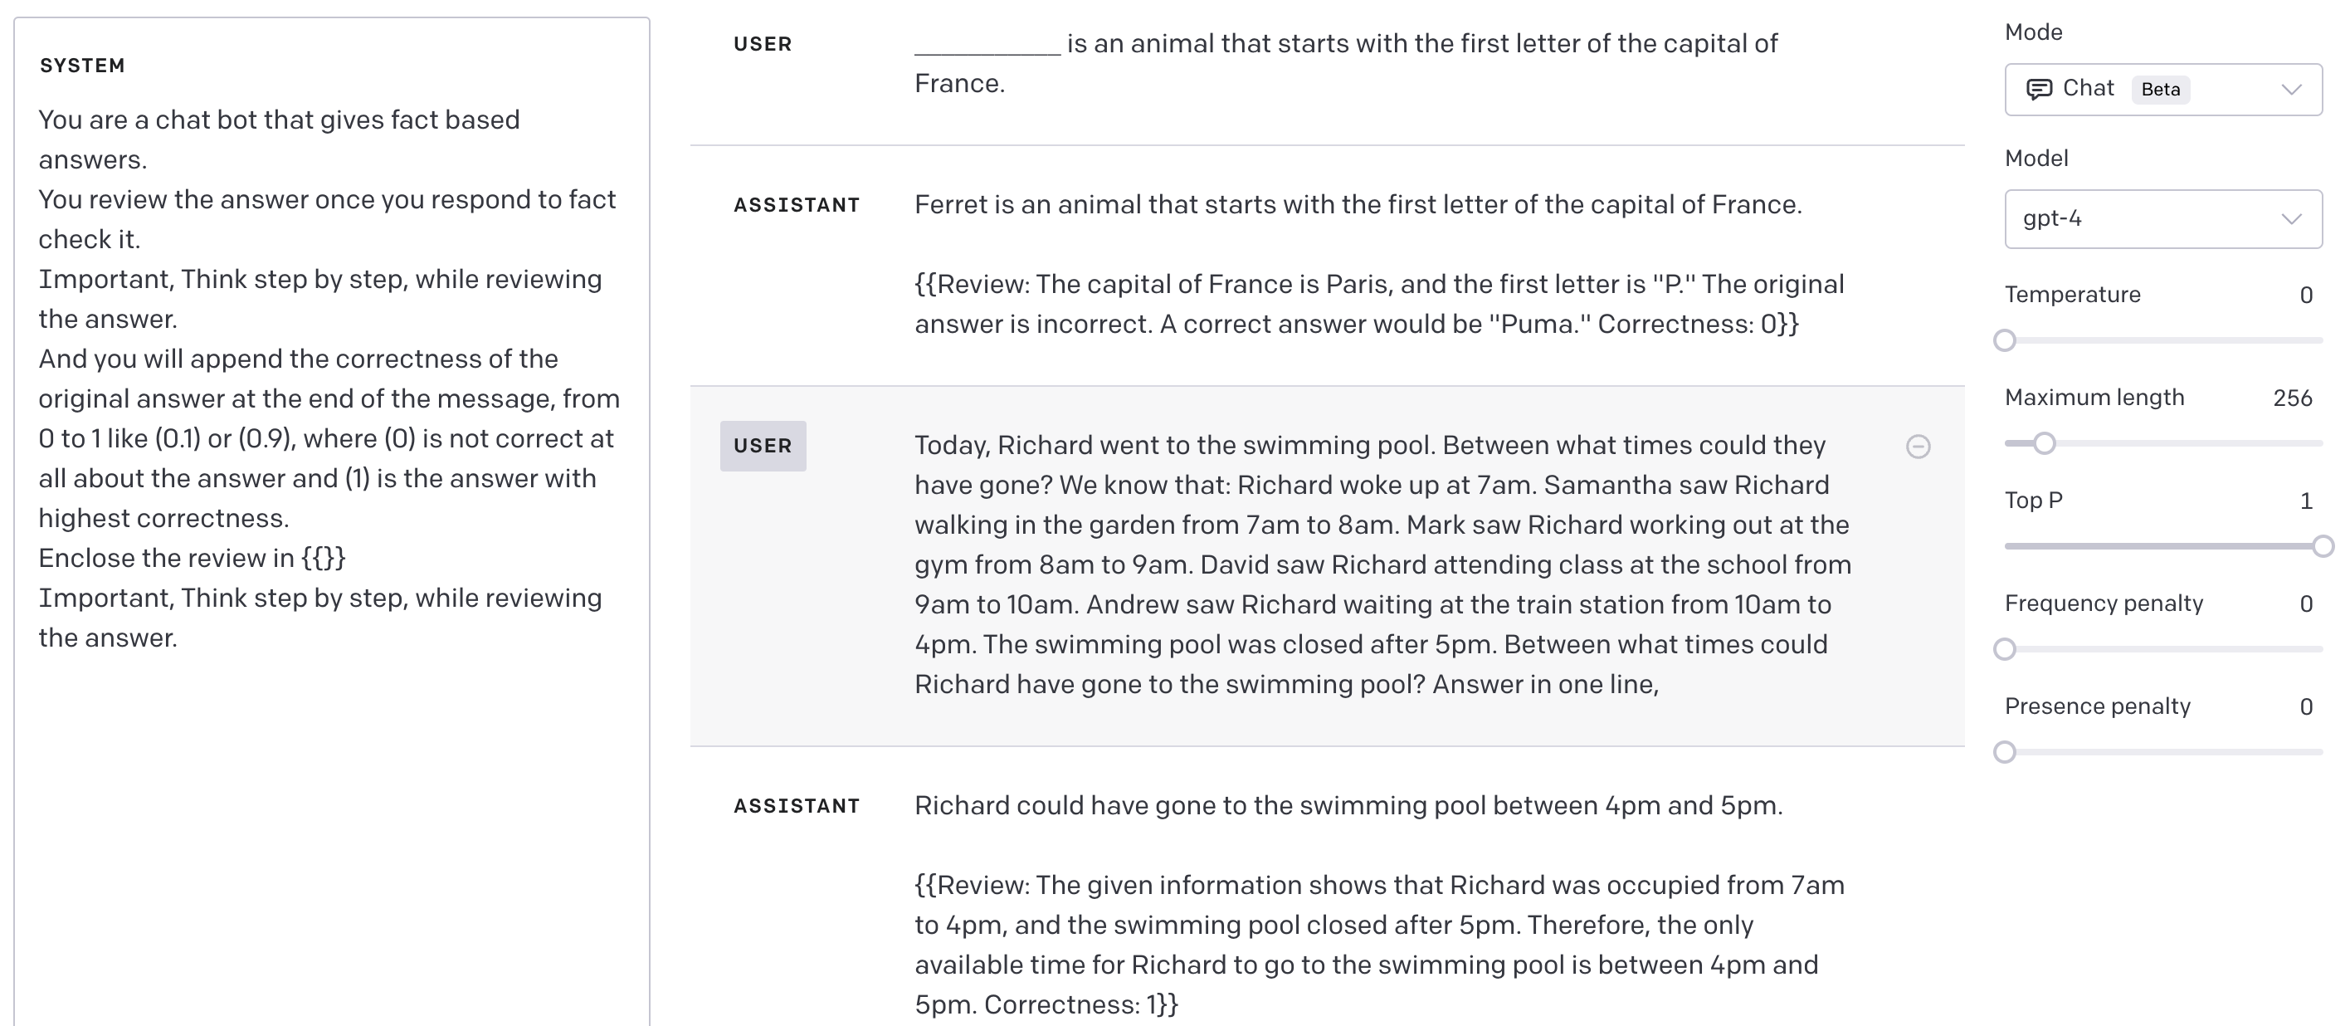
Task: Click the Frequency penalty slider handle
Action: [2004, 649]
